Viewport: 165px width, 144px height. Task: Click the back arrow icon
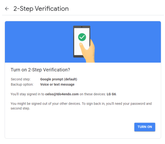point(7,9)
